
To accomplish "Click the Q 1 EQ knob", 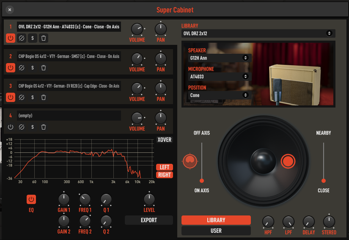I will point(106,199).
